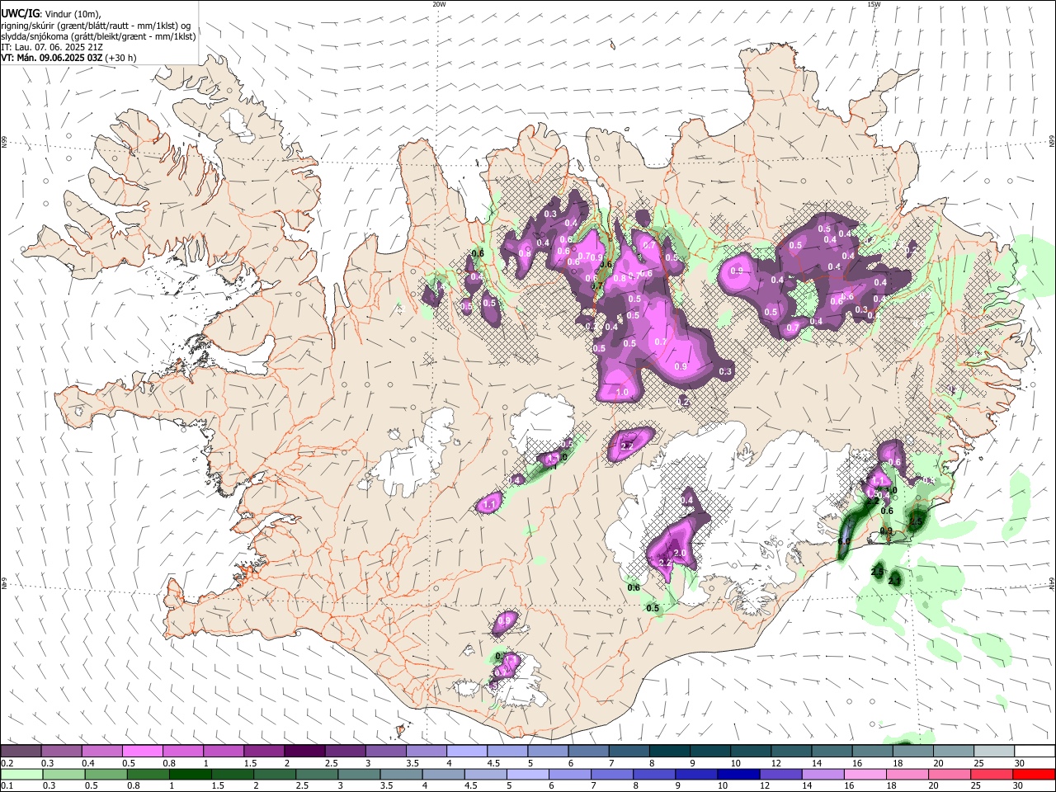Click the bright red 30 swatch, lower legend row
This screenshot has height=792, width=1056.
pyautogui.click(x=1034, y=775)
